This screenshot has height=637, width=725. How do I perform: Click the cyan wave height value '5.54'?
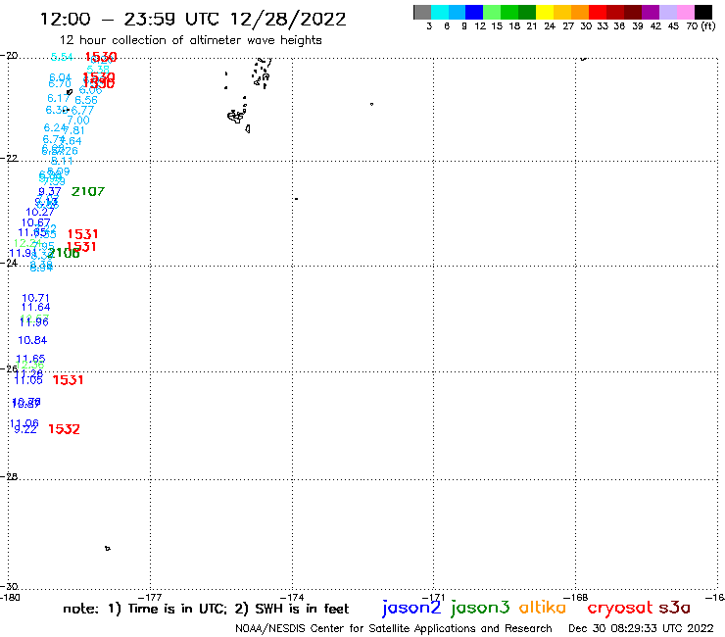(62, 57)
